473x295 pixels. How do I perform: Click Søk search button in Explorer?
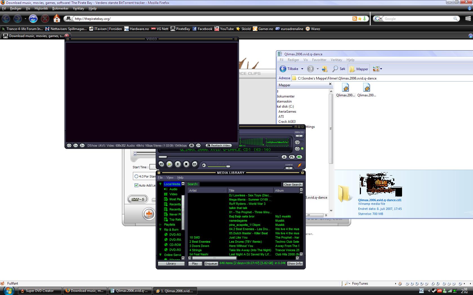coord(339,69)
